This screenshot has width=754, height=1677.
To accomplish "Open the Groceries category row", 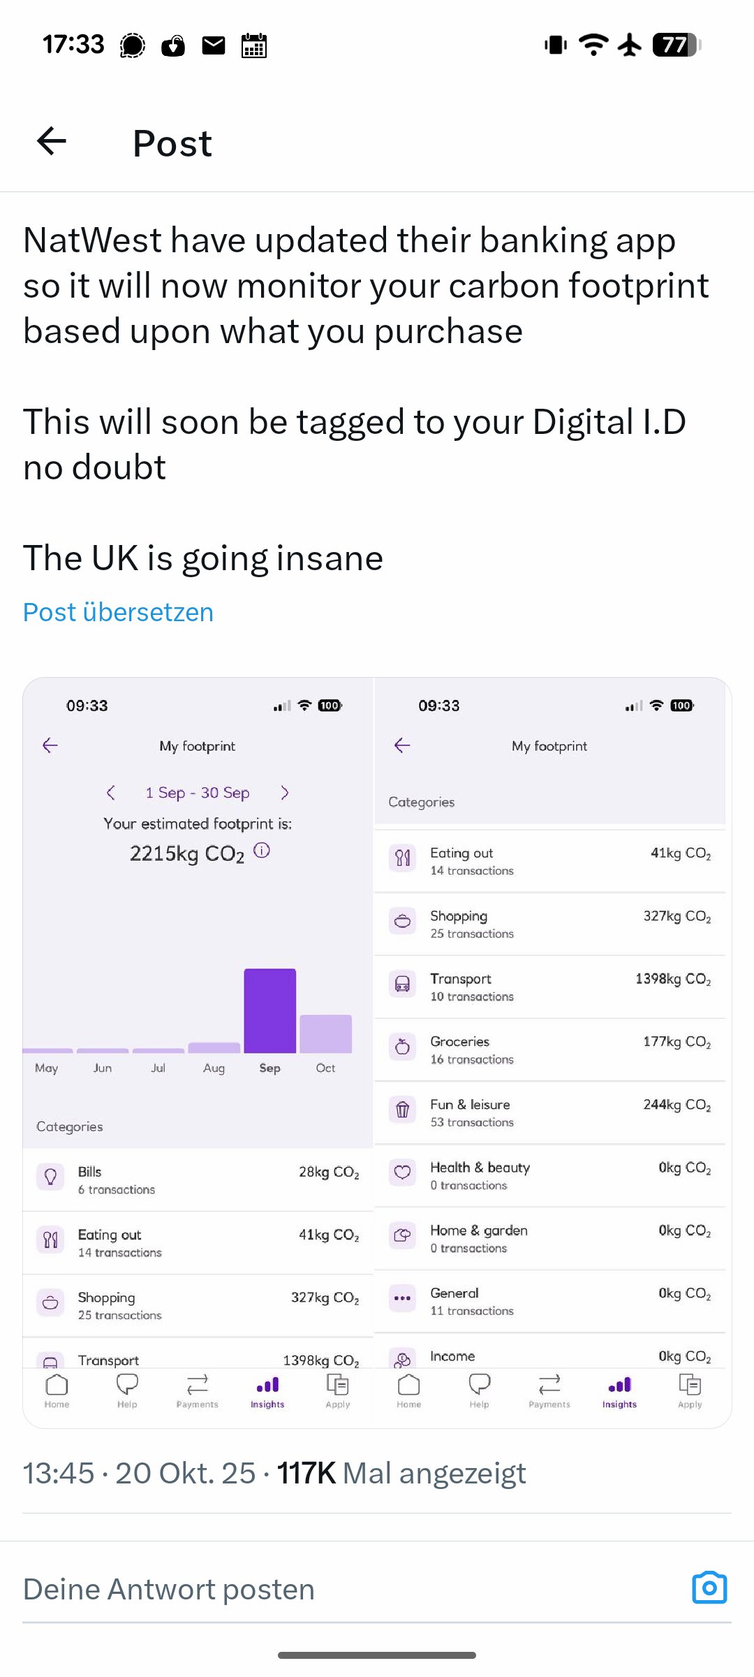I will point(549,1050).
